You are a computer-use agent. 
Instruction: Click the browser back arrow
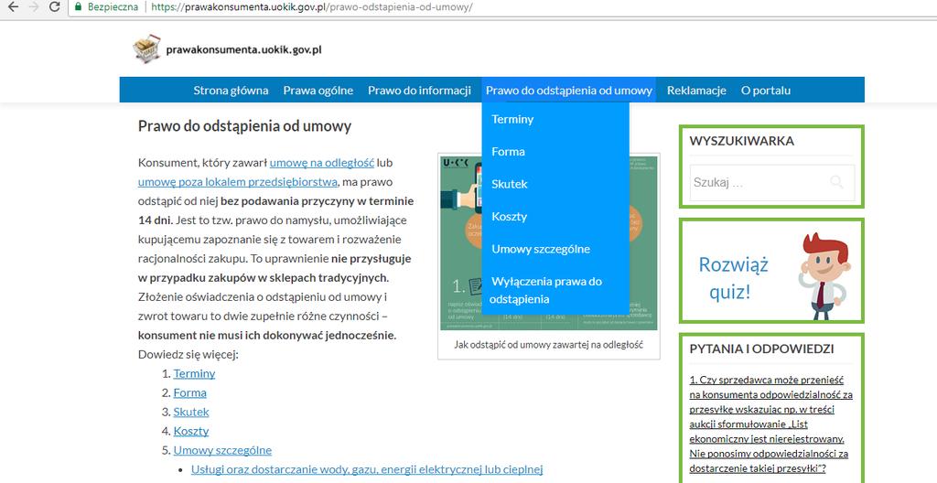coord(12,7)
